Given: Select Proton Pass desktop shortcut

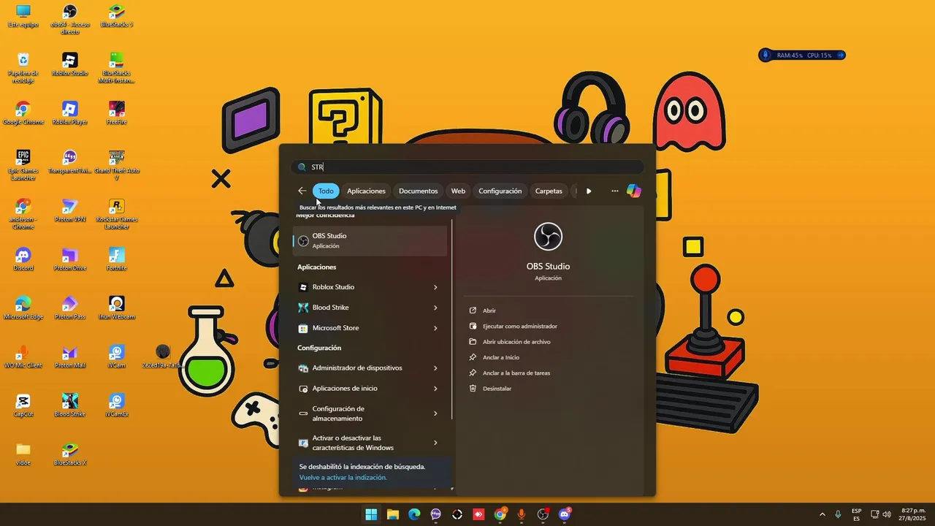Looking at the screenshot, I should [x=69, y=308].
